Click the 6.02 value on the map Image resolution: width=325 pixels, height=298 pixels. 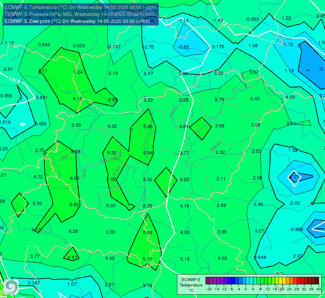pyautogui.click(x=148, y=179)
